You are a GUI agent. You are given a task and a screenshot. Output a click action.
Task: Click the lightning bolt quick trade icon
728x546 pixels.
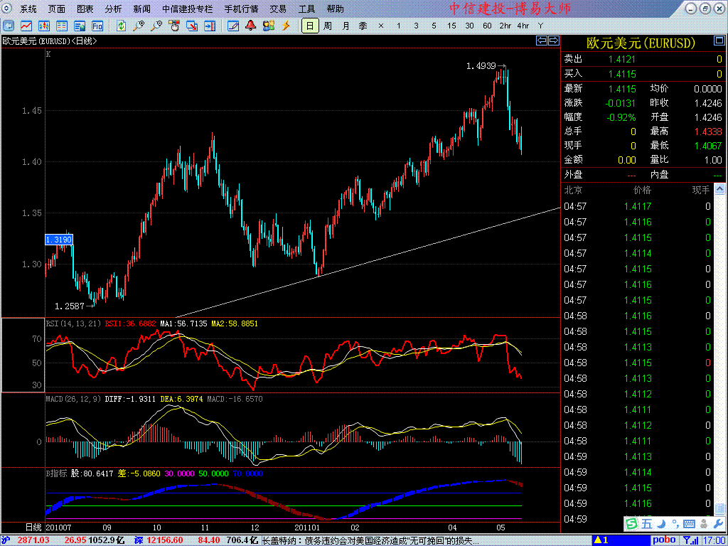(286, 26)
